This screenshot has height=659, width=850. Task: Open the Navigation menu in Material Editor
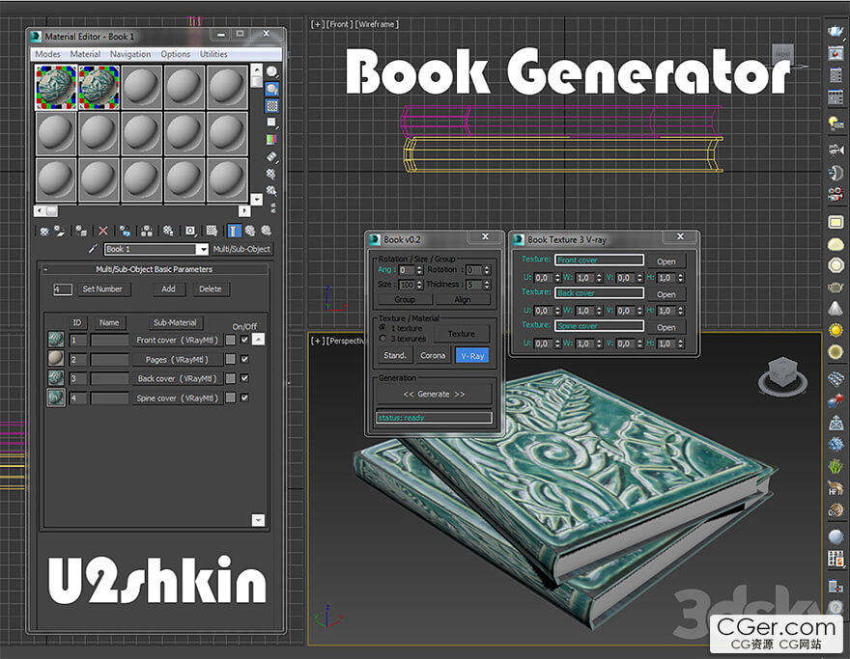pos(129,54)
